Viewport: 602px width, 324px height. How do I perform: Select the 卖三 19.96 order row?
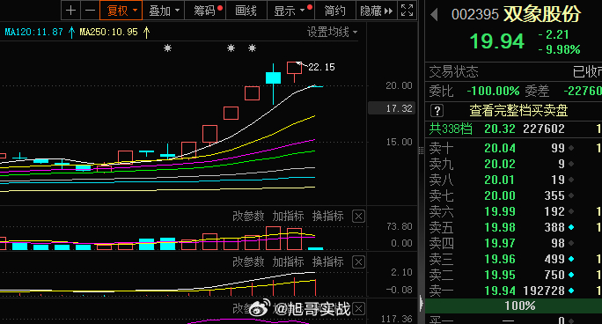pos(513,259)
